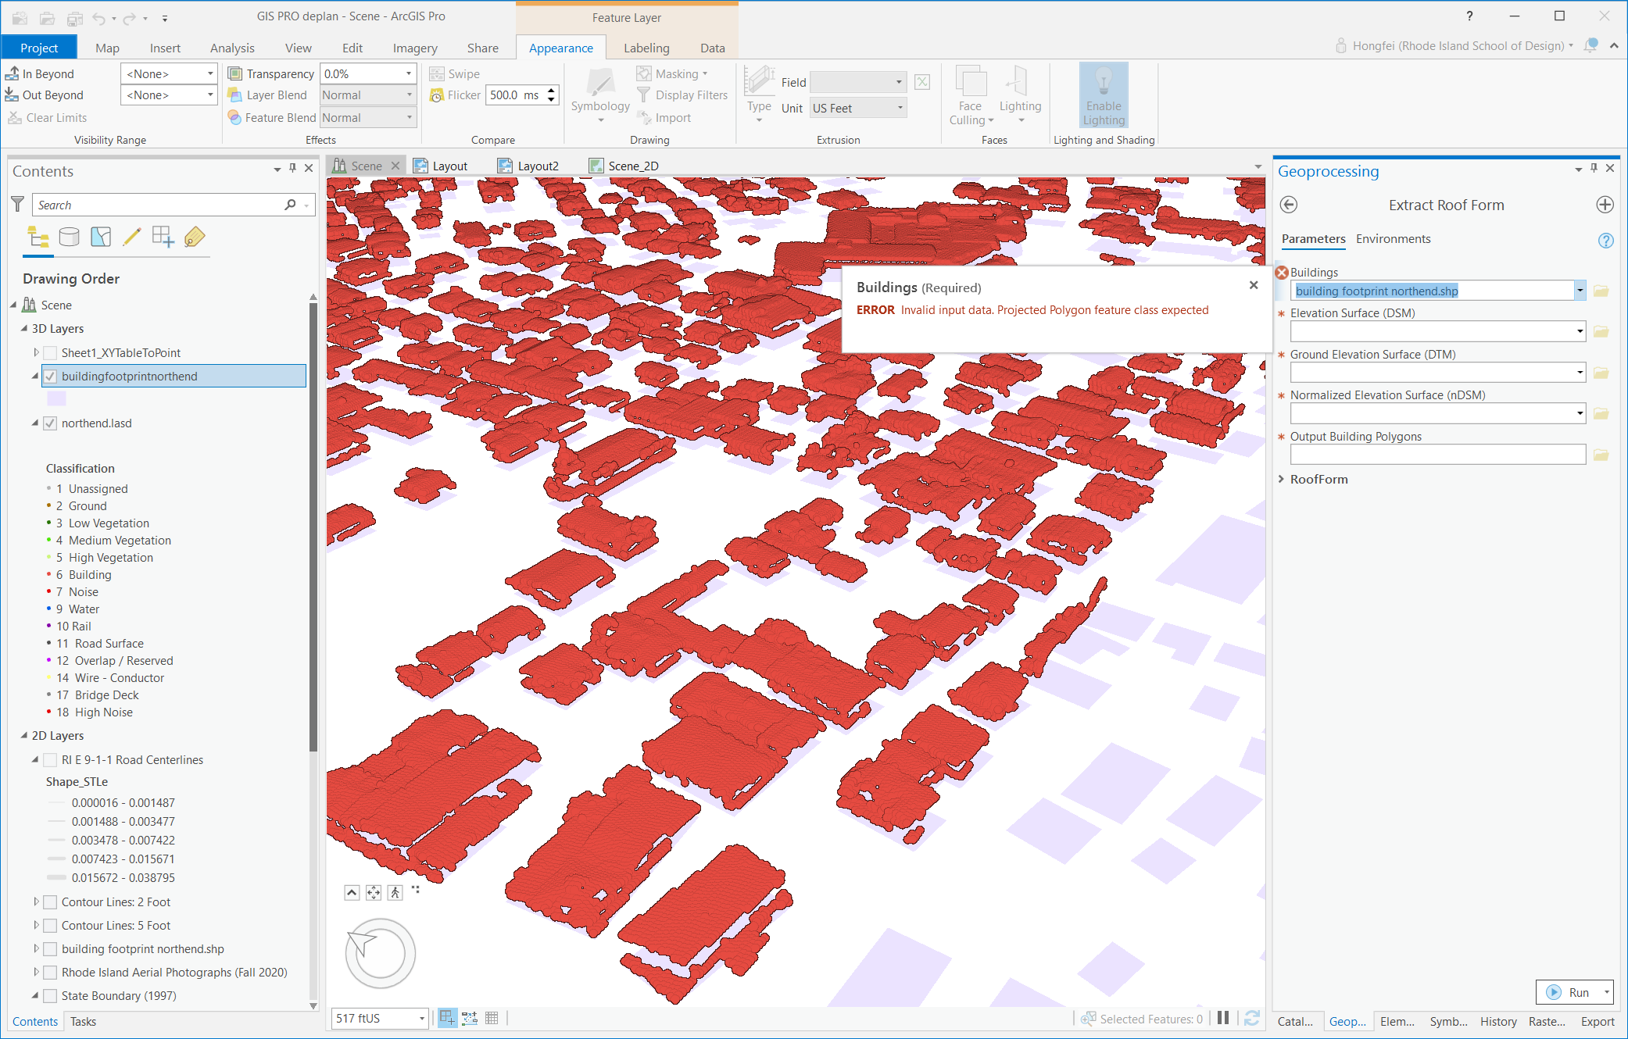This screenshot has width=1628, height=1039.
Task: Check the Contour Lines: 2 Foot layer
Action: tap(50, 902)
